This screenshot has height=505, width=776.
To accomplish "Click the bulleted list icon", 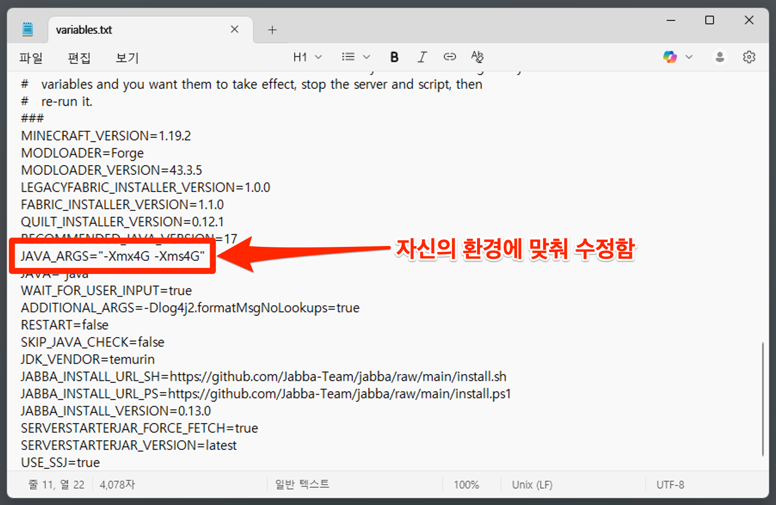I will [348, 57].
